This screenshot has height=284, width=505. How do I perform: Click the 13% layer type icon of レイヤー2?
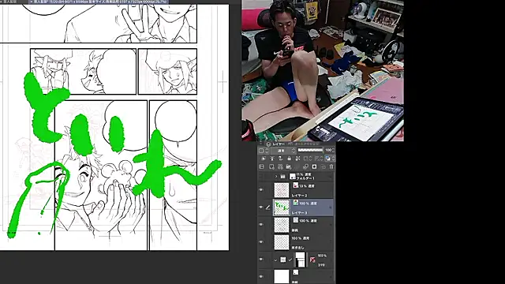click(x=295, y=185)
